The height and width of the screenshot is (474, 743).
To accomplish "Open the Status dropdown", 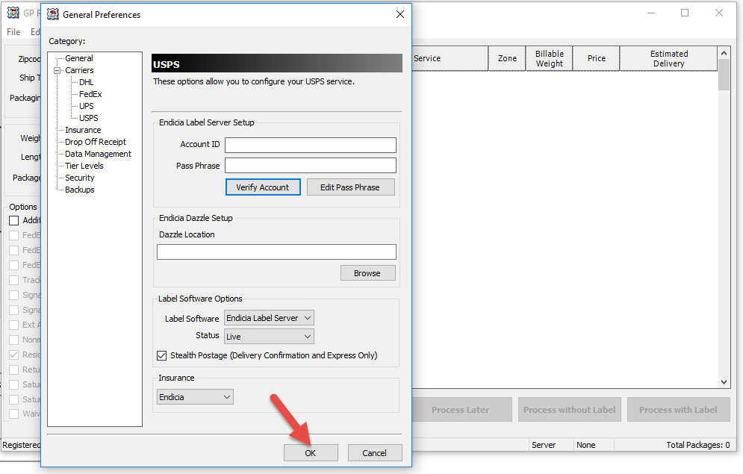I will coord(269,336).
